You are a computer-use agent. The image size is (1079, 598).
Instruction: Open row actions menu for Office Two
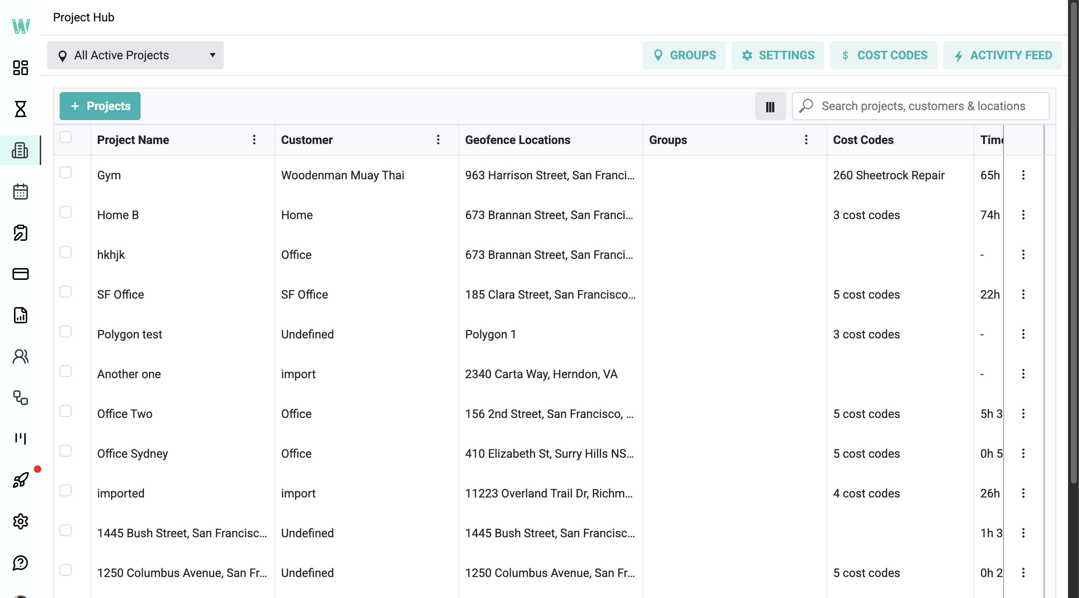(1023, 414)
